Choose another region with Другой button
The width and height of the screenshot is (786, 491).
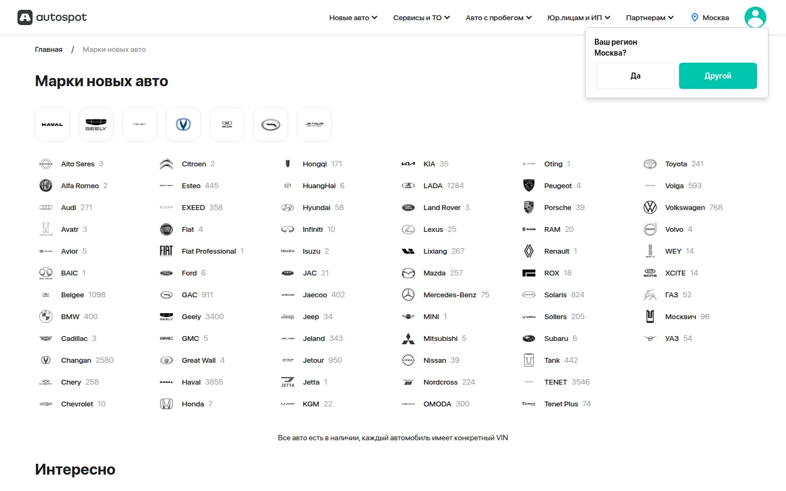tap(718, 76)
